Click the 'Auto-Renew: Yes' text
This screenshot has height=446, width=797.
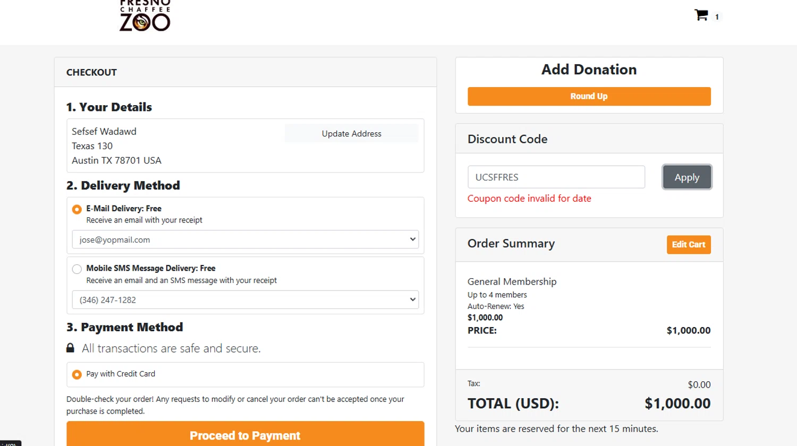496,306
